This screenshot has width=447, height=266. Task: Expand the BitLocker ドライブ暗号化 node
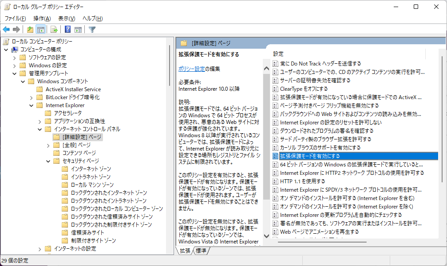coord(32,97)
